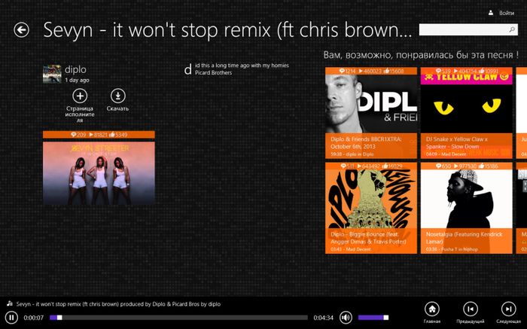This screenshot has width=527, height=329.
Task: Pause the current track
Action: [x=12, y=317]
